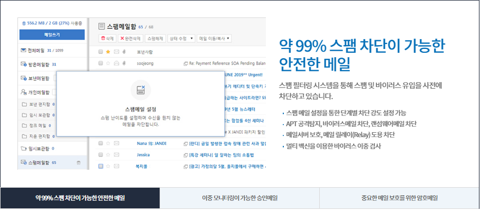Select the 약 99% 스팸 차단이 가능한 안전한 메일 tab
Image resolution: width=480 pixels, height=210 pixels.
click(80, 198)
